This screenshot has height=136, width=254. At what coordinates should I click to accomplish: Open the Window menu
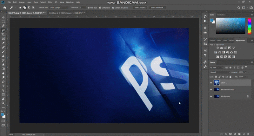[70, 2]
